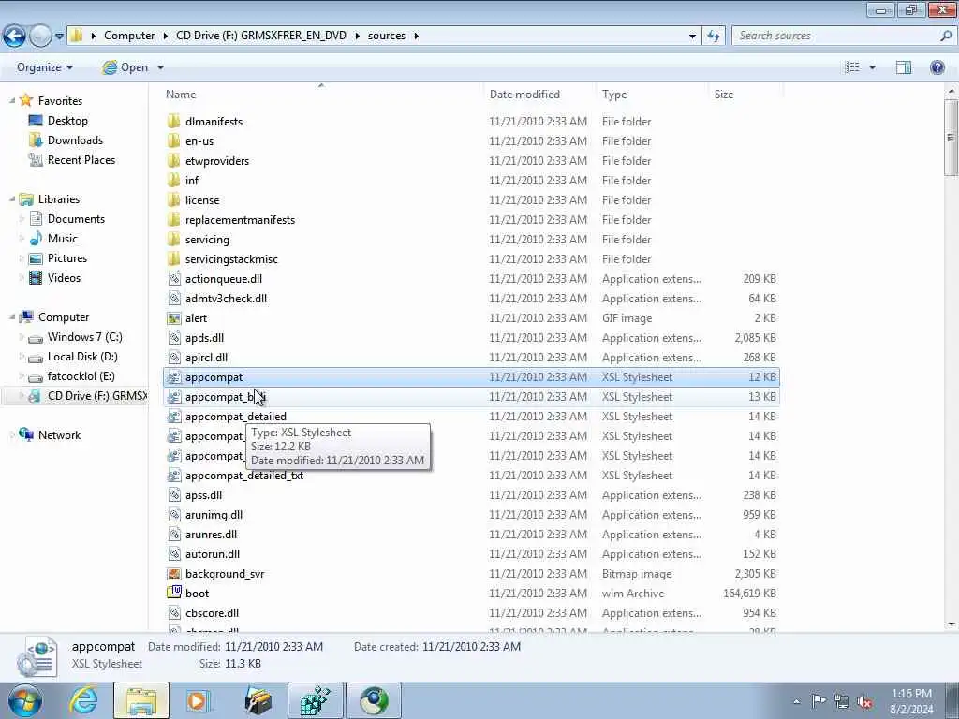Sort by Date modified column header

[x=524, y=95]
